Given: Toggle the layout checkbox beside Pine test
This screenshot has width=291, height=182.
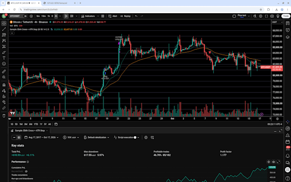Looking at the screenshot, I should click(x=234, y=16).
